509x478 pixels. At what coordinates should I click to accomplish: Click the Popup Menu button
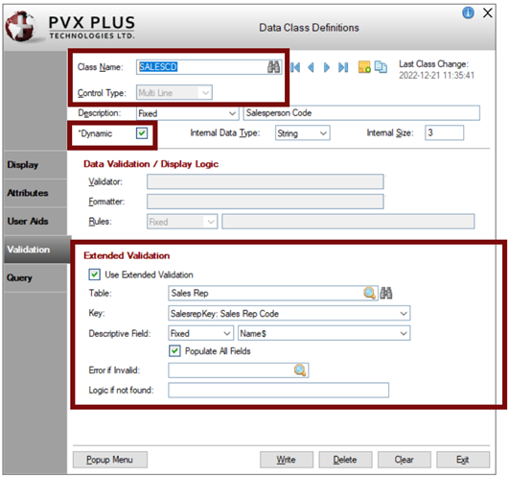109,460
